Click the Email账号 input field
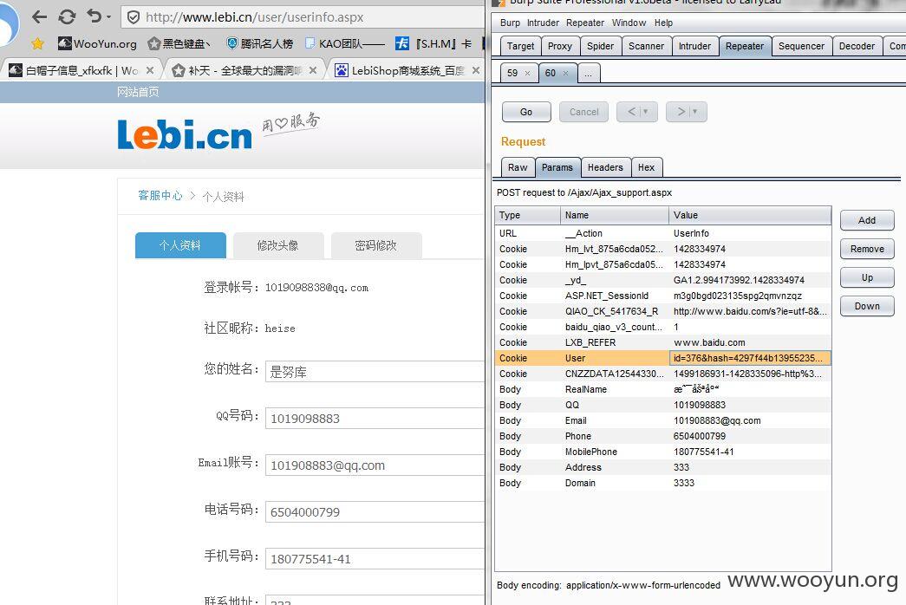Image resolution: width=906 pixels, height=605 pixels. [x=375, y=465]
